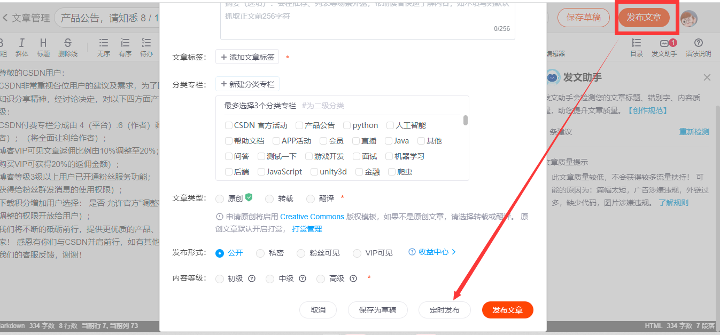This screenshot has width=720, height=335.
Task: Click the category list scrollbar
Action: [466, 120]
